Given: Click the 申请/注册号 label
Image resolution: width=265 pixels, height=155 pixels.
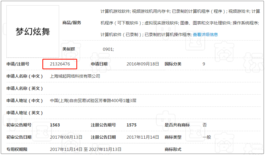Looking at the screenshot, I should (x=18, y=64).
